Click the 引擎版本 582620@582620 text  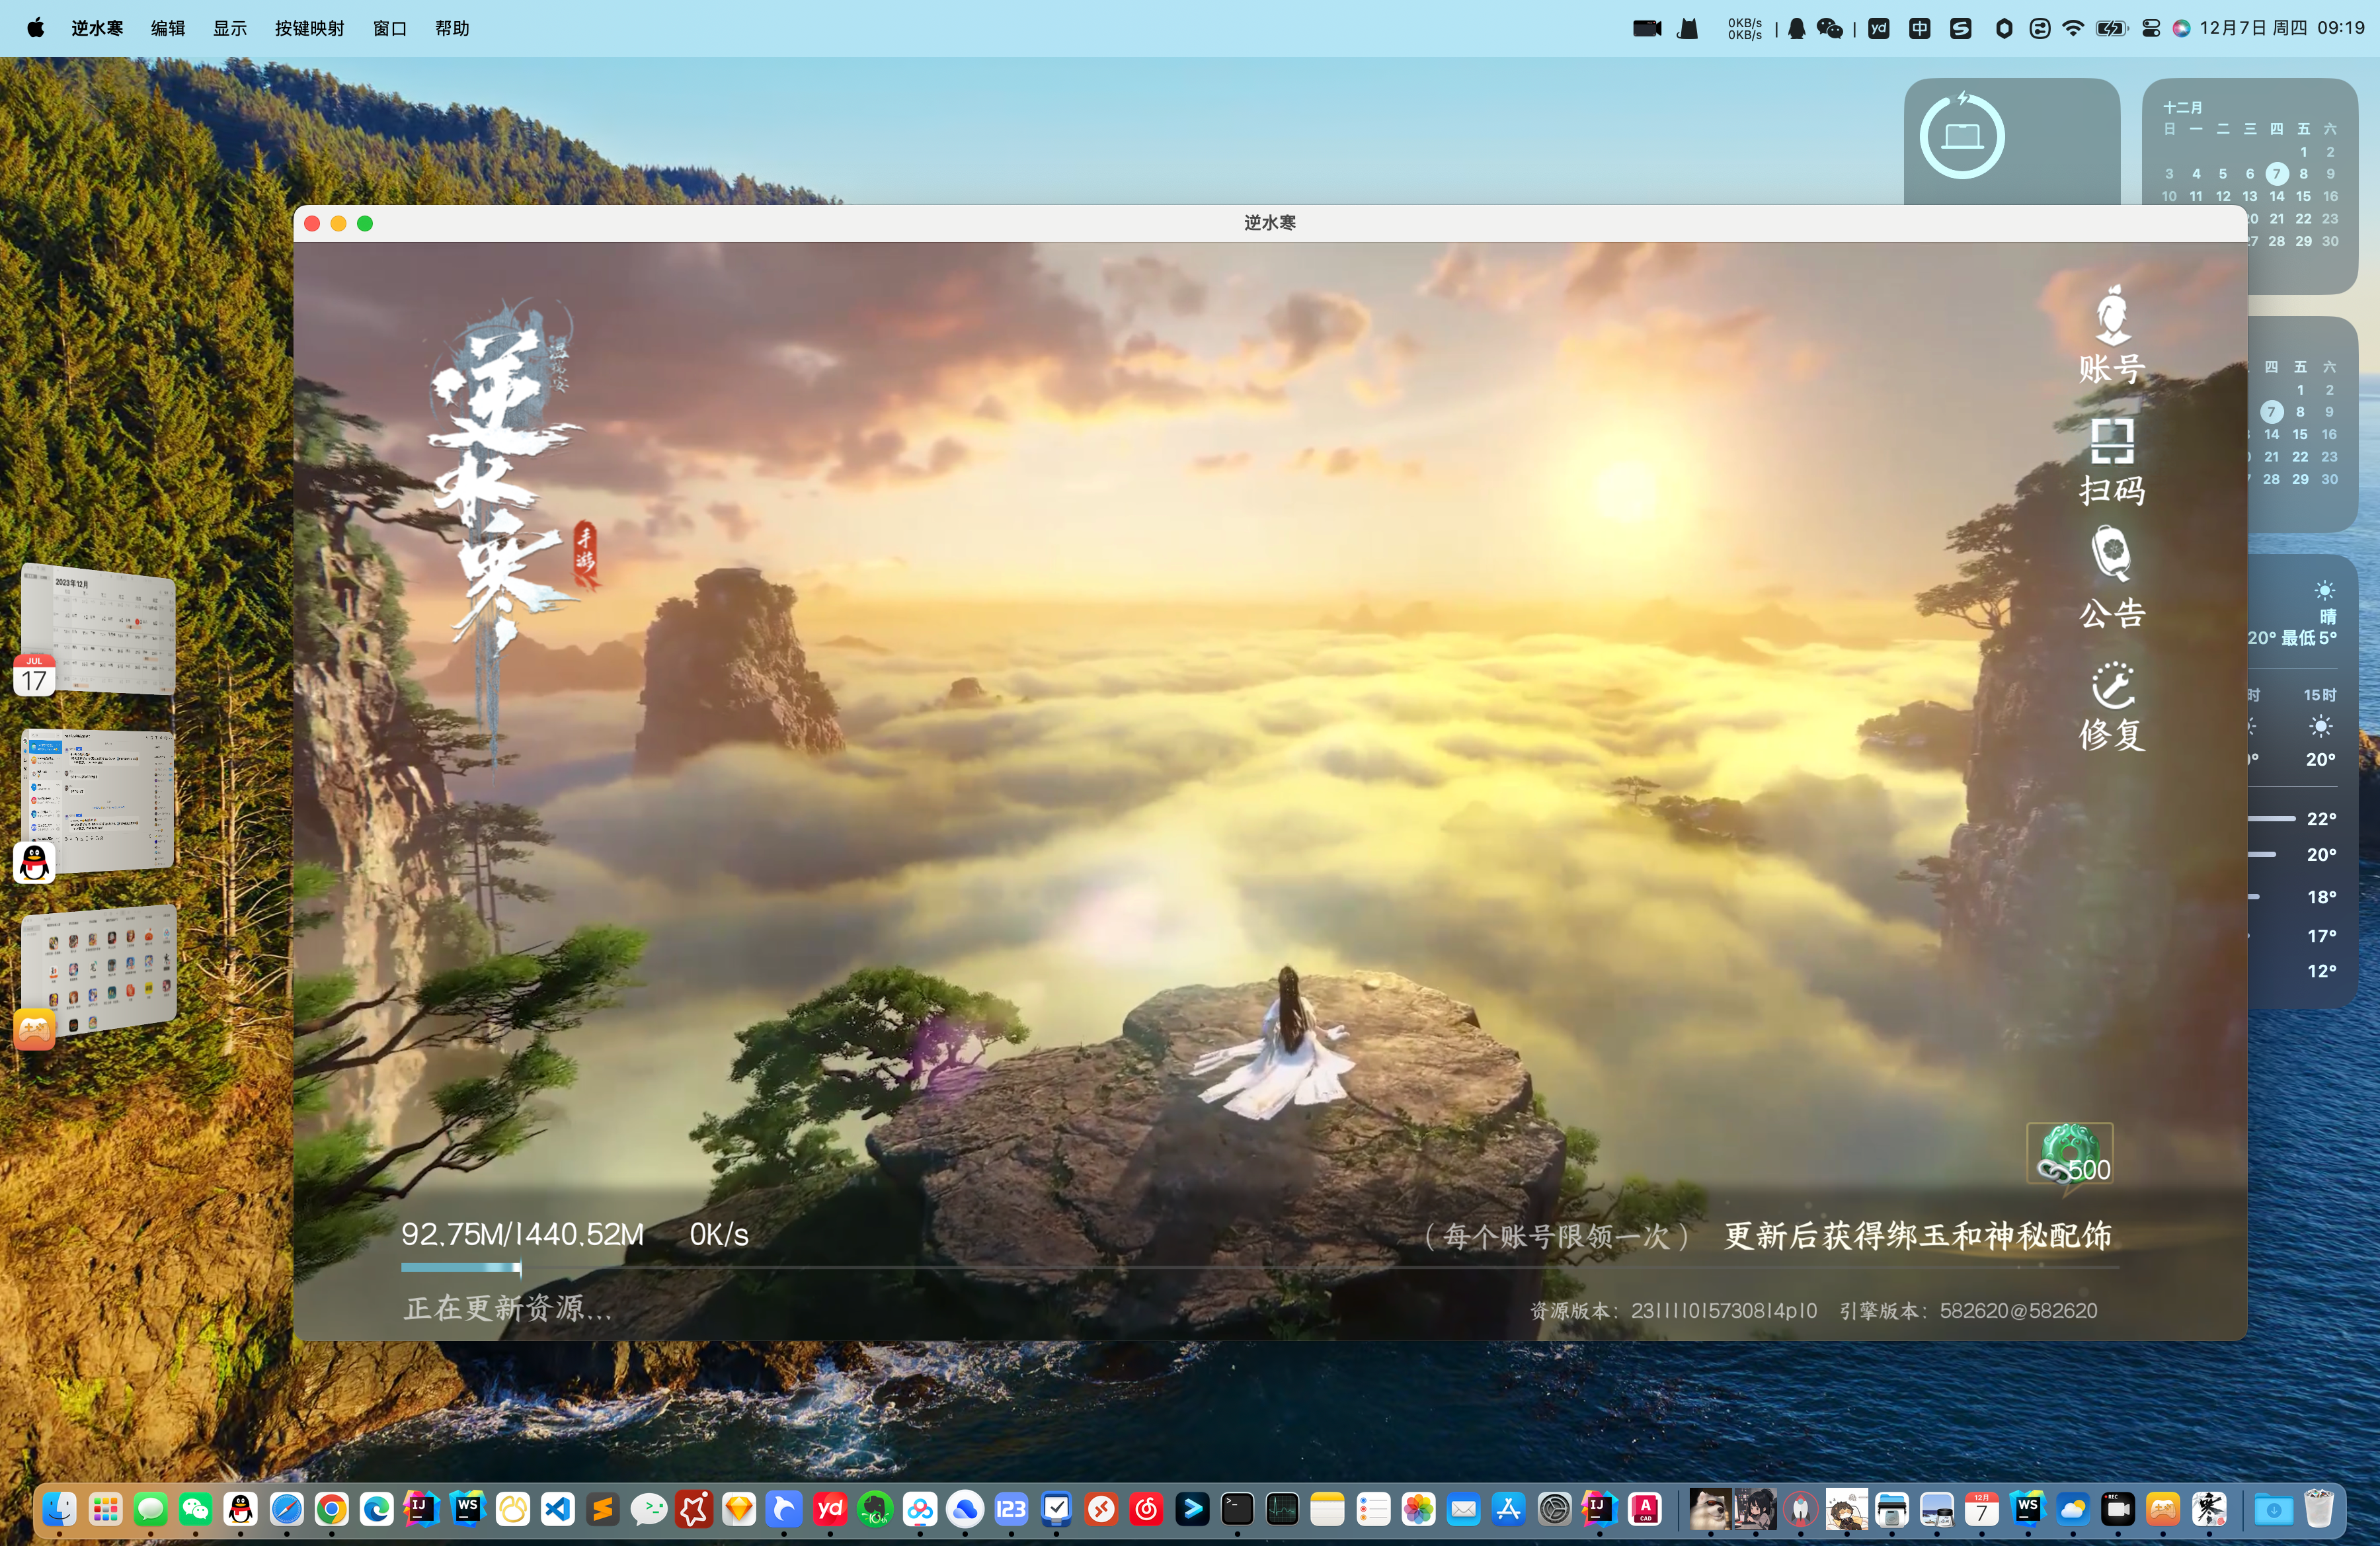(1968, 1310)
